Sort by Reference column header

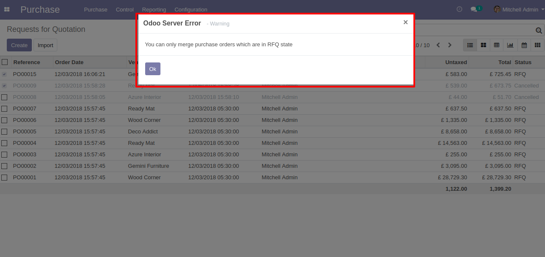27,62
